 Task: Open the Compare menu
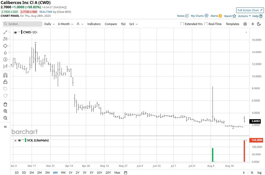pyautogui.click(x=111, y=24)
